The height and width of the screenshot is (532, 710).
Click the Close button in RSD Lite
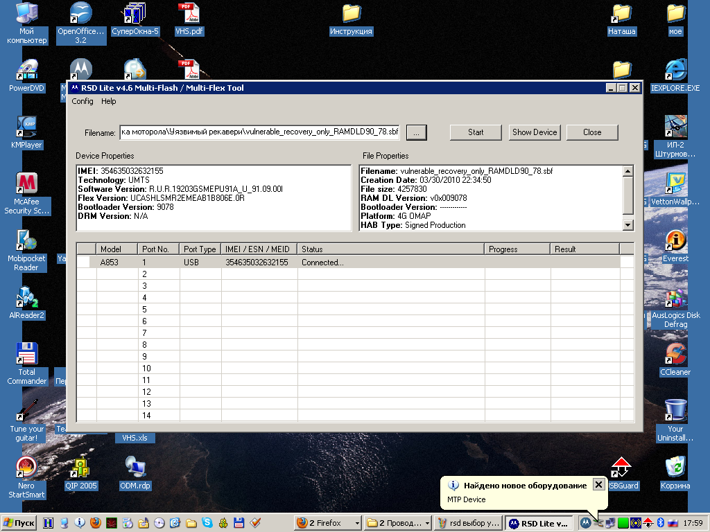(592, 132)
